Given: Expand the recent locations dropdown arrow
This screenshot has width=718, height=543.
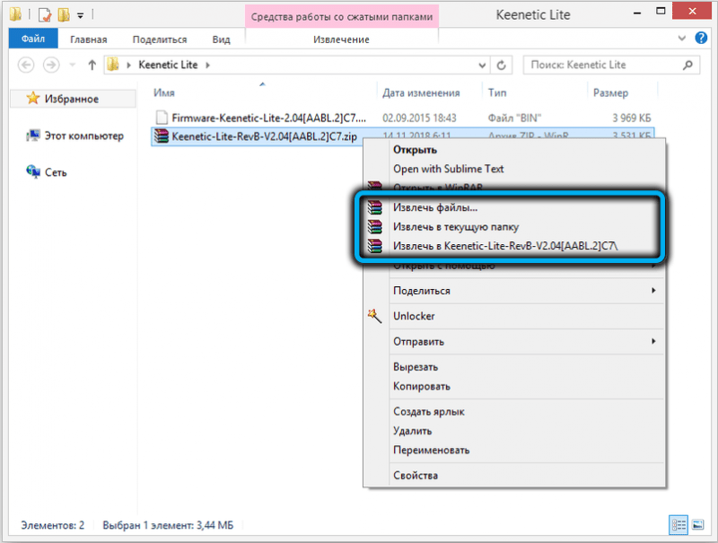Looking at the screenshot, I should (x=73, y=65).
